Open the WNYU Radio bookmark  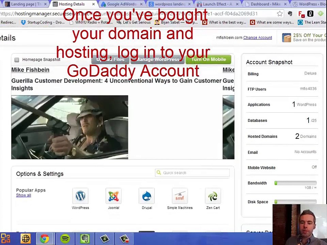[x=91, y=22]
